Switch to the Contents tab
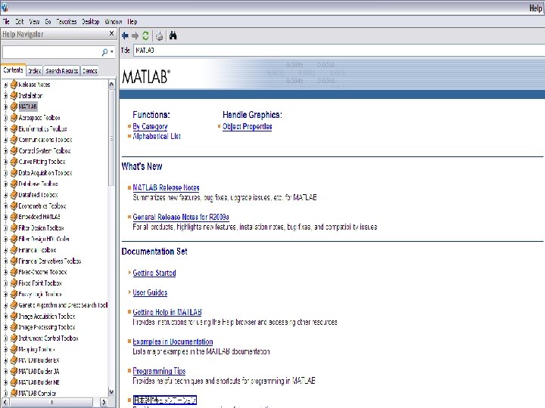This screenshot has height=408, width=545. pos(13,70)
